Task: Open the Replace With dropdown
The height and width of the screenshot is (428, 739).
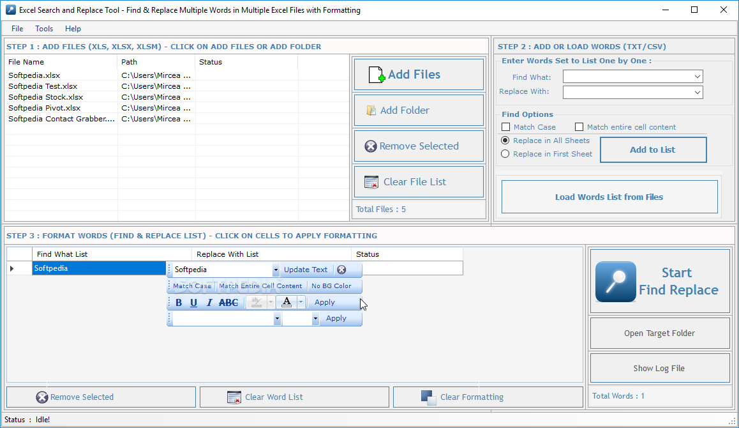Action: 697,93
